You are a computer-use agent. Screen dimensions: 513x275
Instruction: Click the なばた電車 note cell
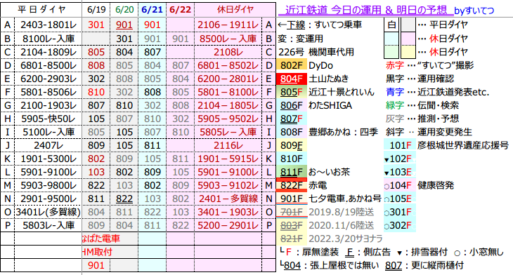(110, 239)
